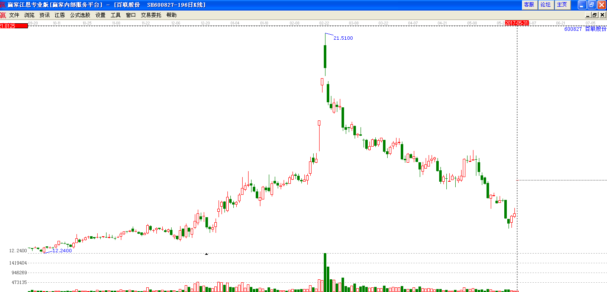Click the 10-11 date on timeline
Image resolution: width=607 pixels, height=292 pixels.
click(57, 23)
